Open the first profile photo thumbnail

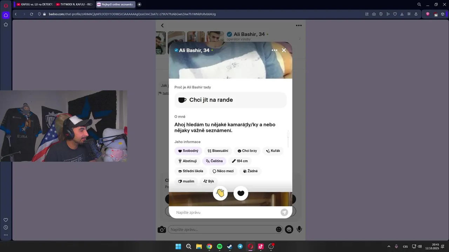click(161, 43)
